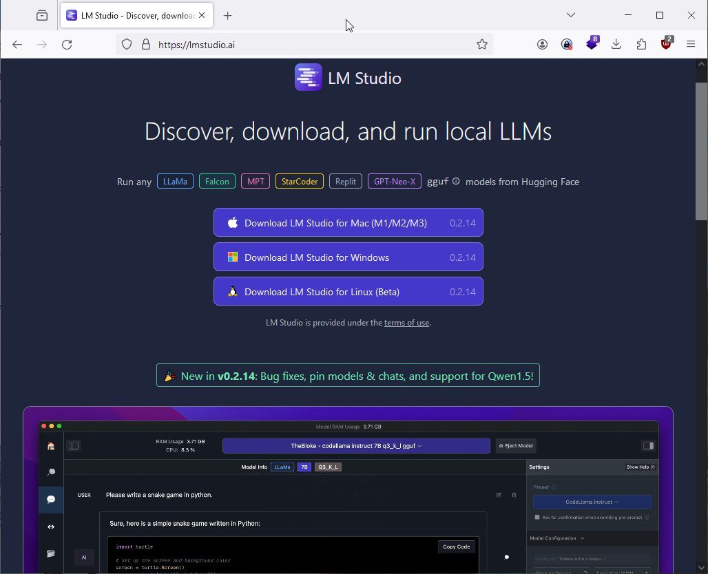The image size is (708, 574).
Task: Click scrollbar up arrow
Action: 701,64
